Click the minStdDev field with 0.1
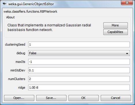 [x=79, y=70]
